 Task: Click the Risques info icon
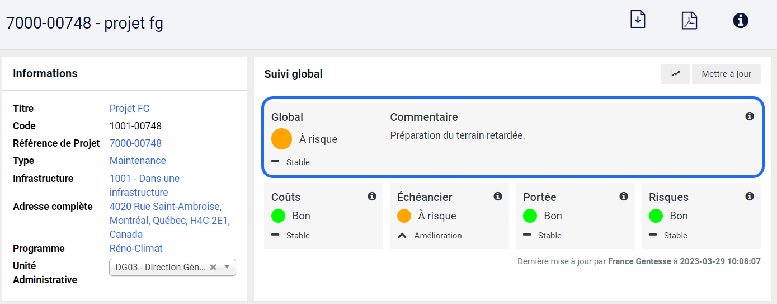[750, 197]
